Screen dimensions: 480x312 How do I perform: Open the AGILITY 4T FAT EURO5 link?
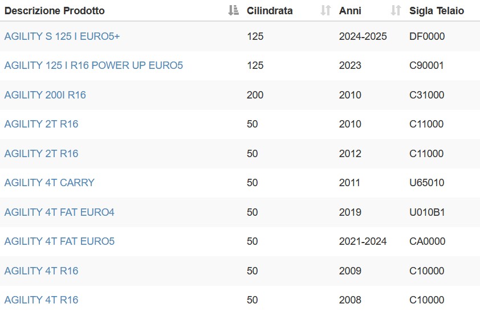pos(59,241)
